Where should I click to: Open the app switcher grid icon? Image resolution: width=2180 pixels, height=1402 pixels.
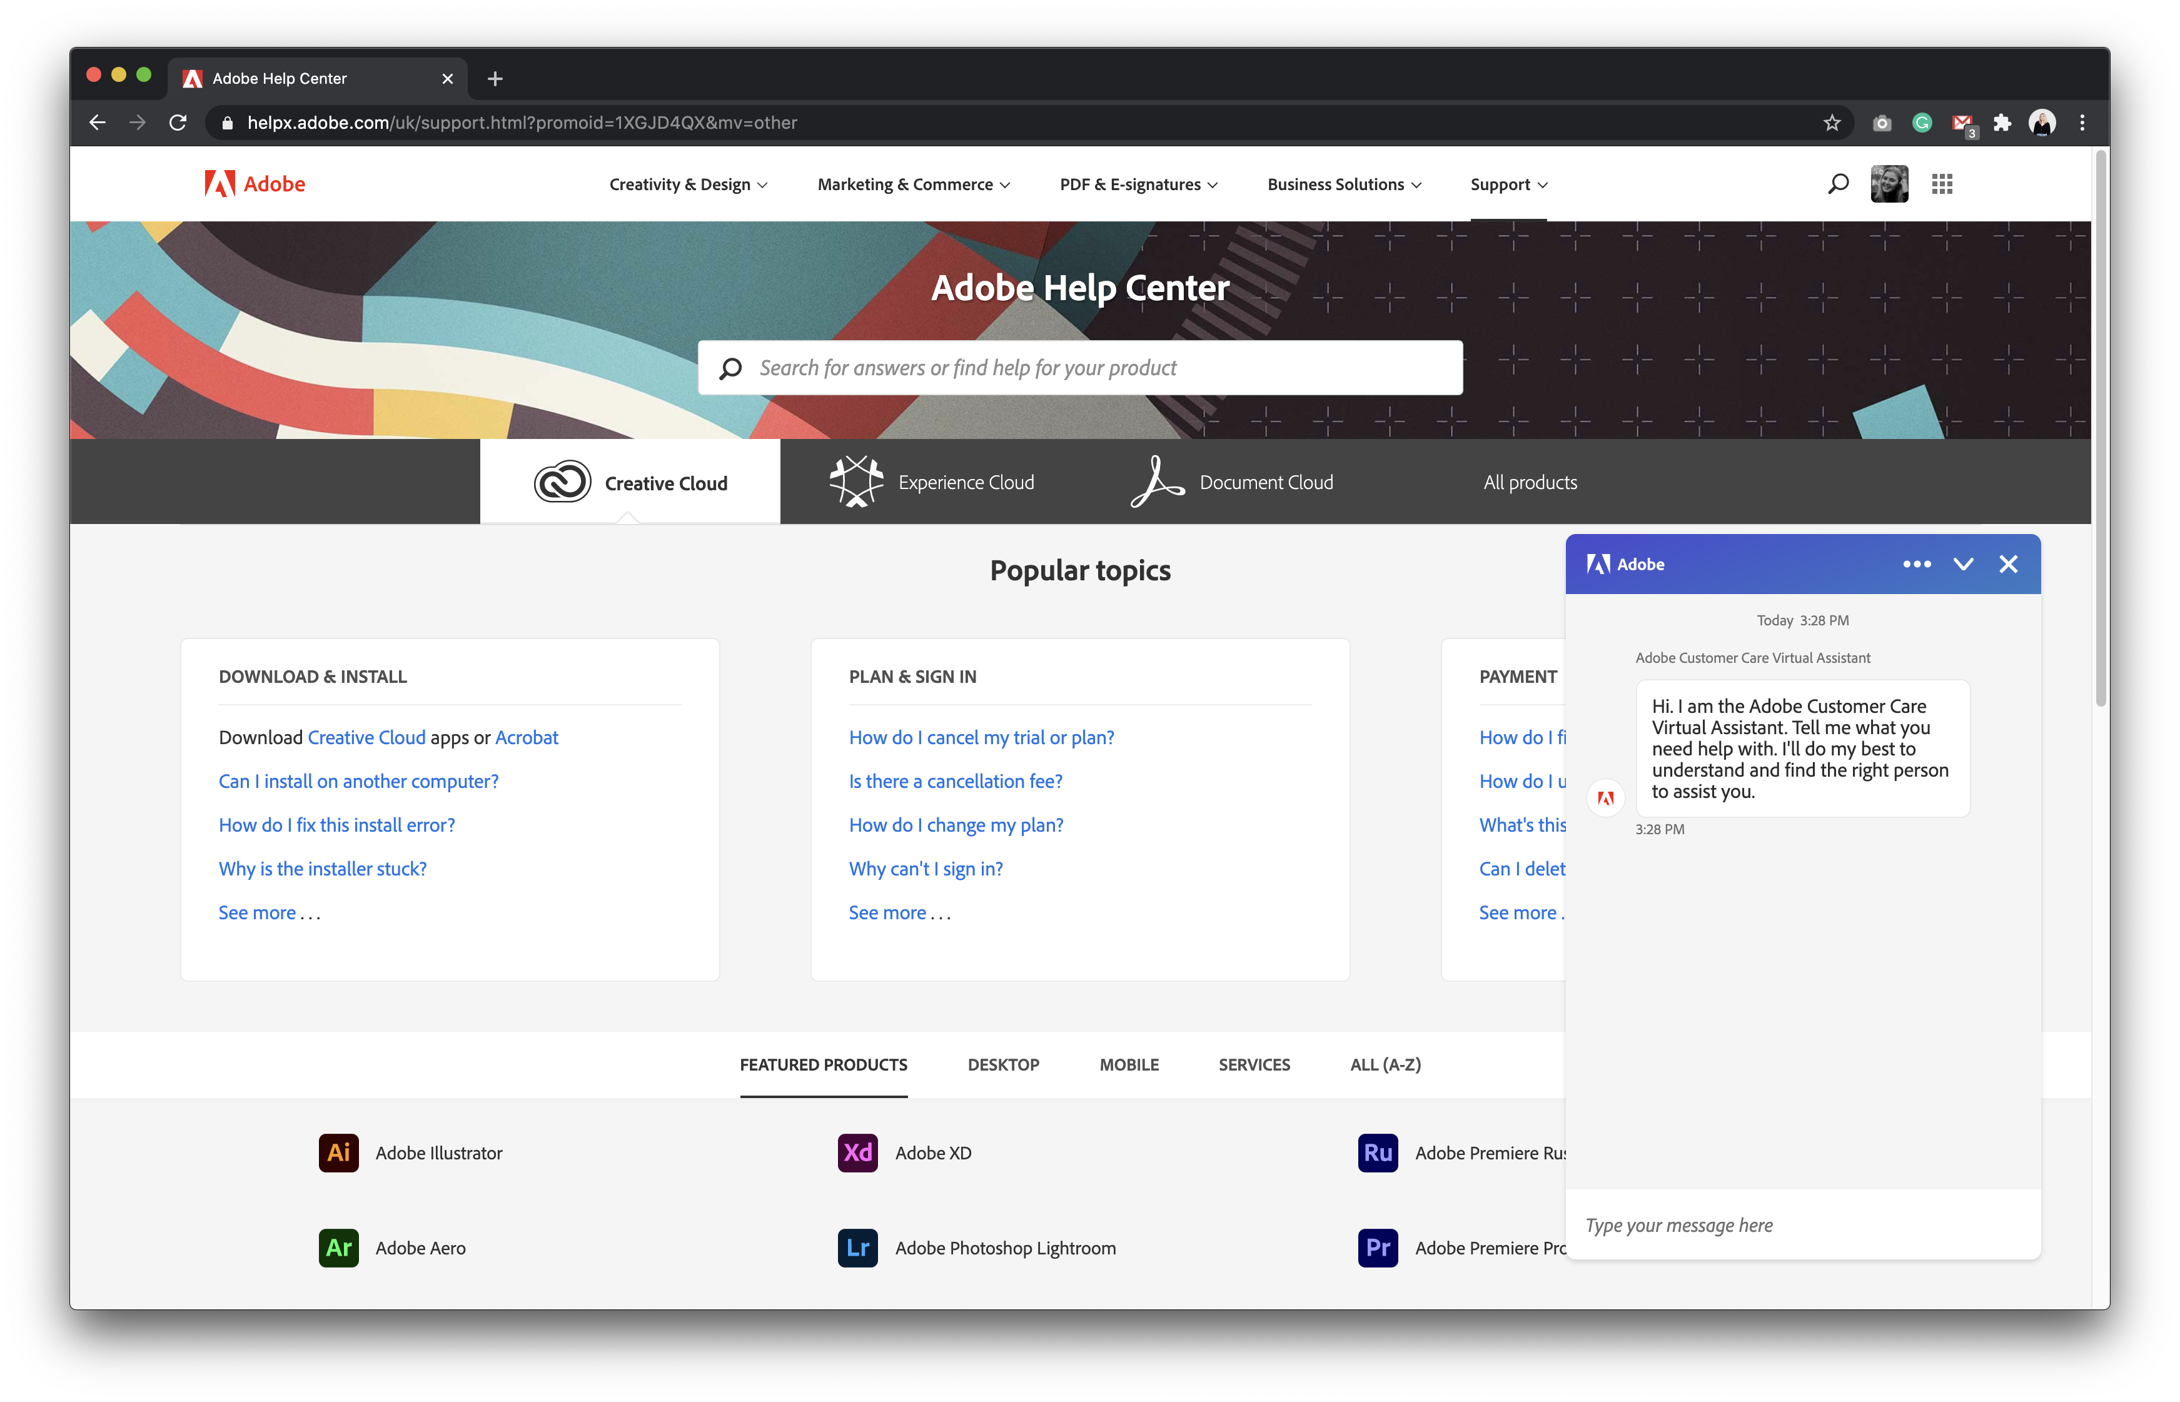pyautogui.click(x=1942, y=184)
